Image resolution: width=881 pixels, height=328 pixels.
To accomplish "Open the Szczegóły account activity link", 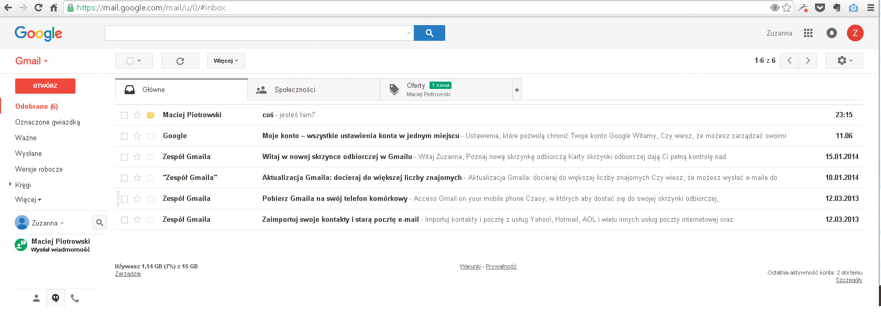I will 849,280.
